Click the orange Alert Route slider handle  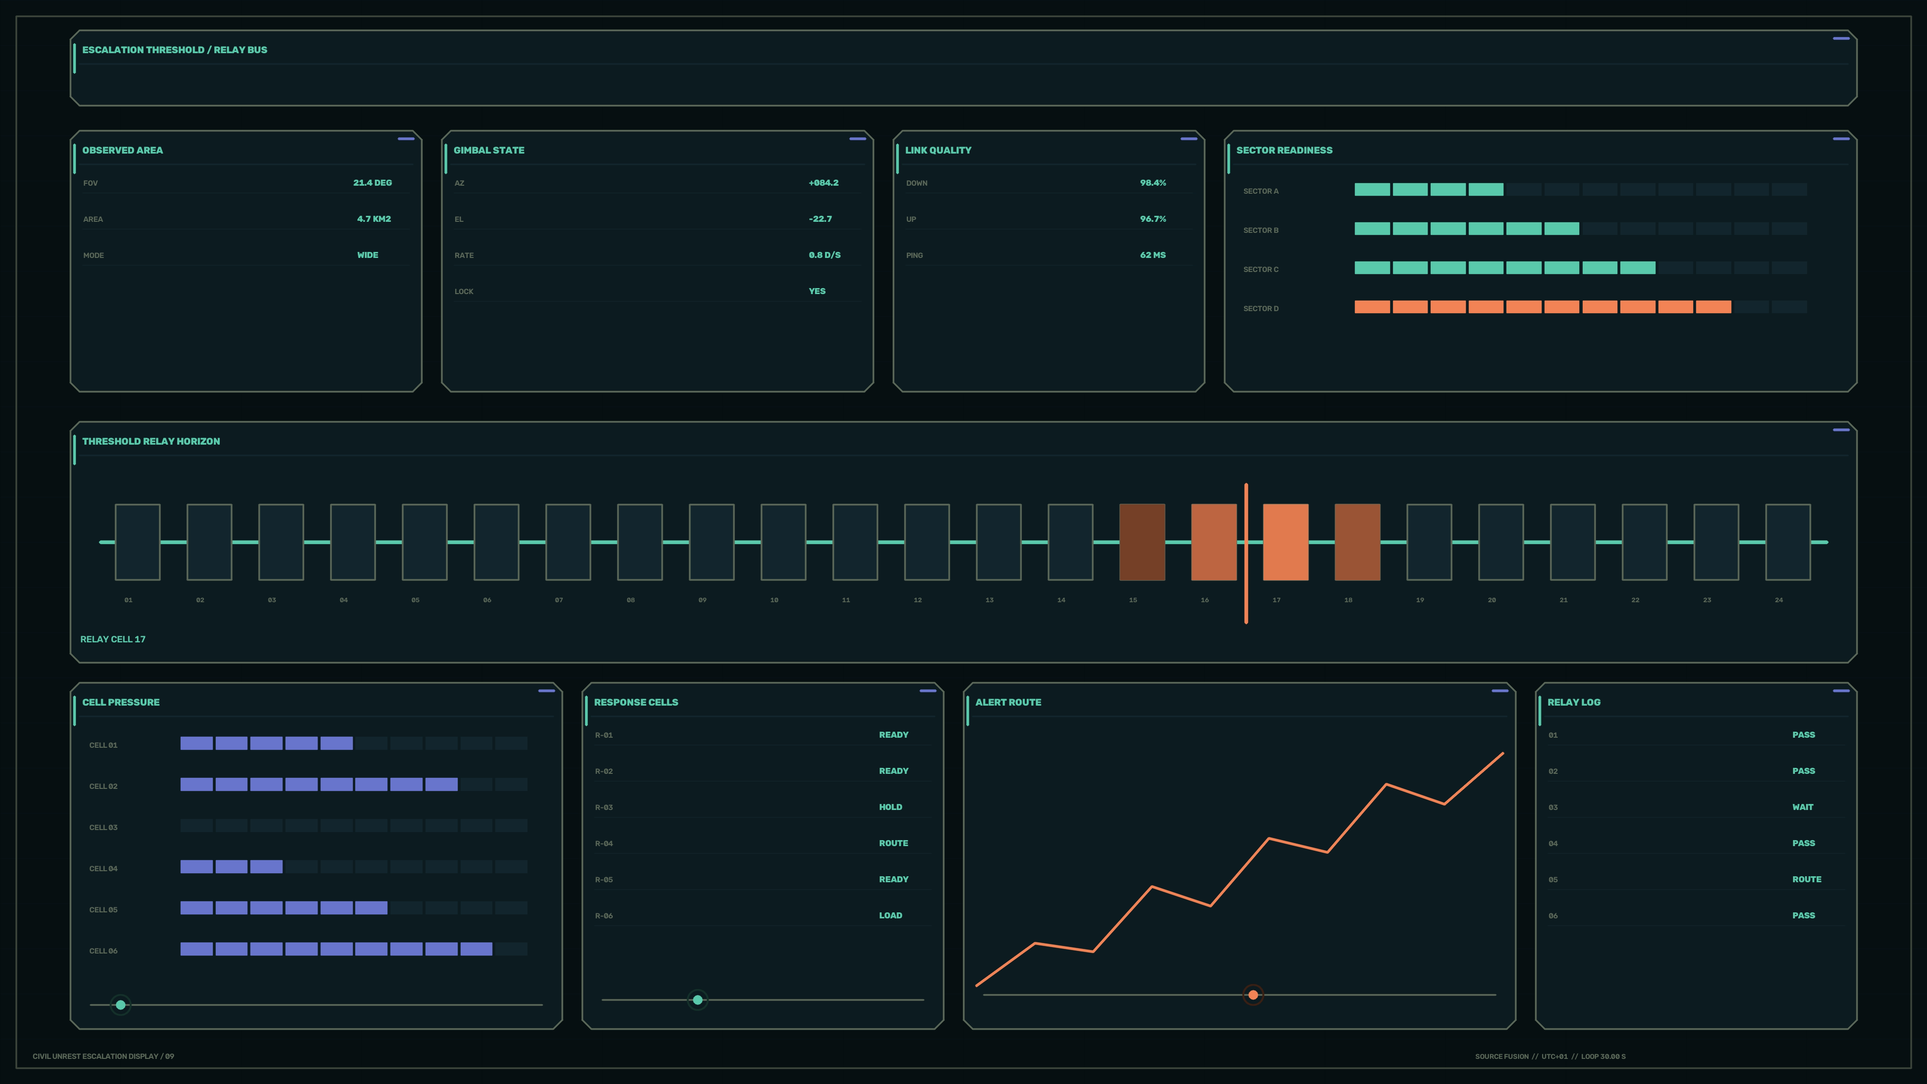pos(1253,994)
